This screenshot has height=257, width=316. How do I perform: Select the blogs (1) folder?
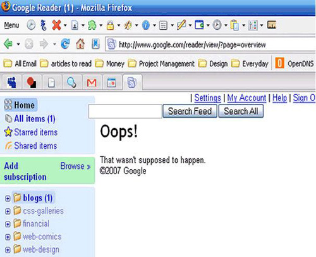click(33, 198)
